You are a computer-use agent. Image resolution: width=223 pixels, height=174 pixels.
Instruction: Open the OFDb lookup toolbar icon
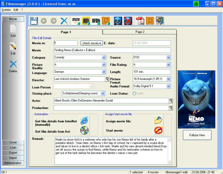(96, 21)
